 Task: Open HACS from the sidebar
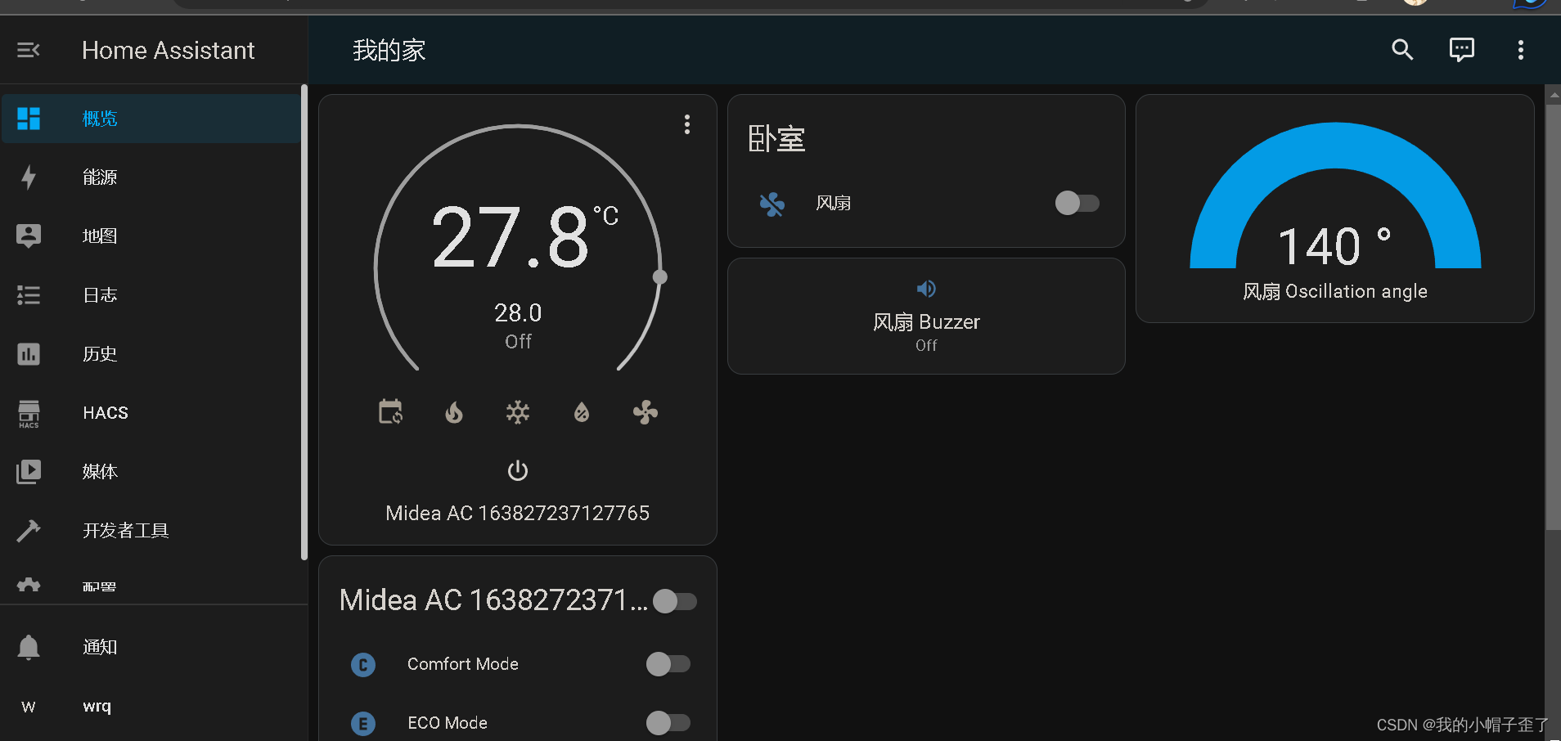coord(105,413)
